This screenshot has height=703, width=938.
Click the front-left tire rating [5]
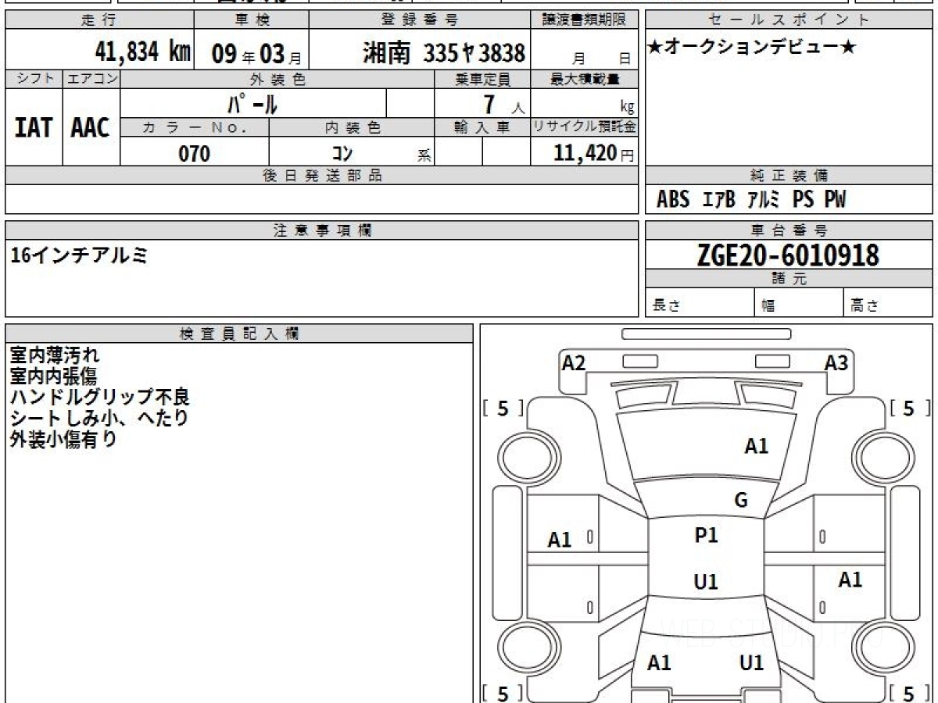pos(503,409)
